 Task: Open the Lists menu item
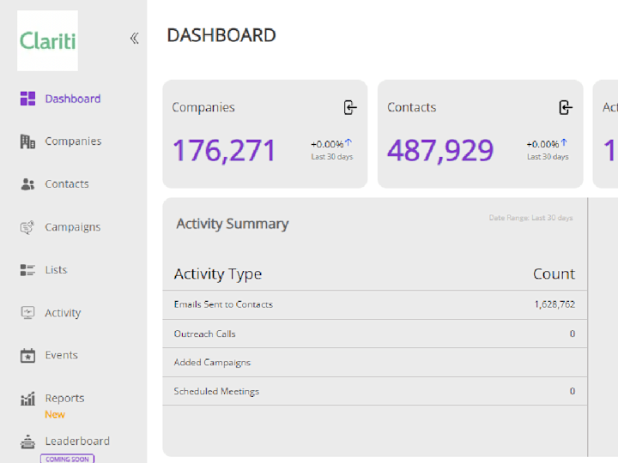[56, 270]
